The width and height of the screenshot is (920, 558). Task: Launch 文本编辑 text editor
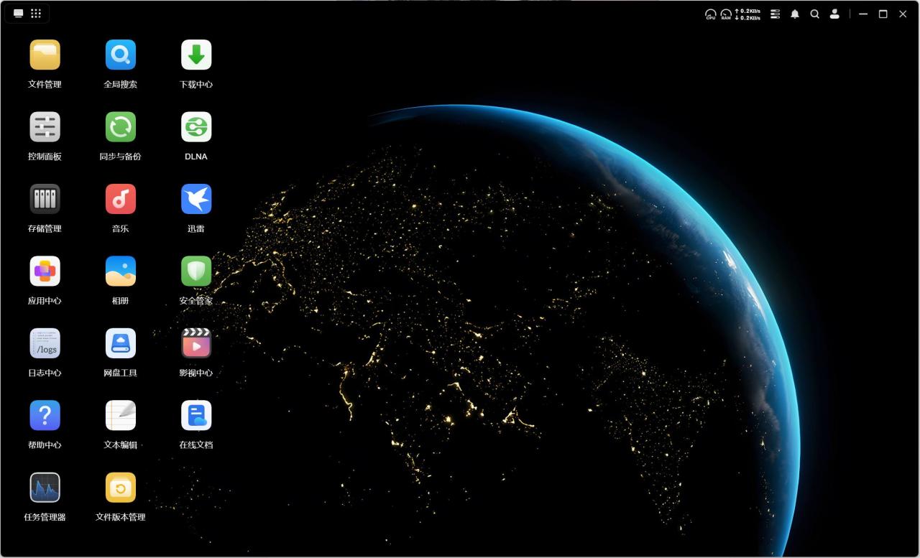coord(120,416)
